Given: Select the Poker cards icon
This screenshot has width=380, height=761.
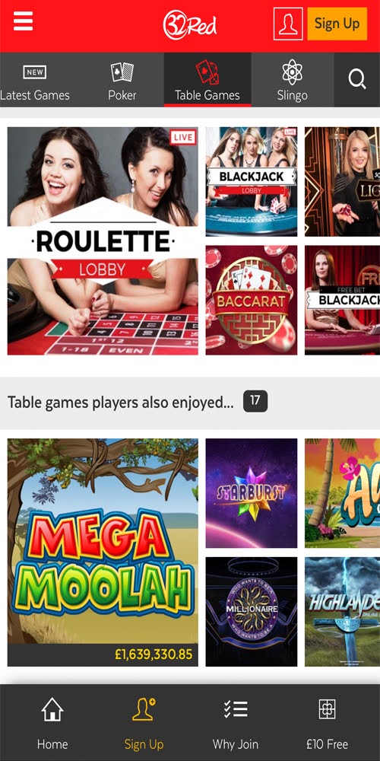Looking at the screenshot, I should pyautogui.click(x=122, y=72).
